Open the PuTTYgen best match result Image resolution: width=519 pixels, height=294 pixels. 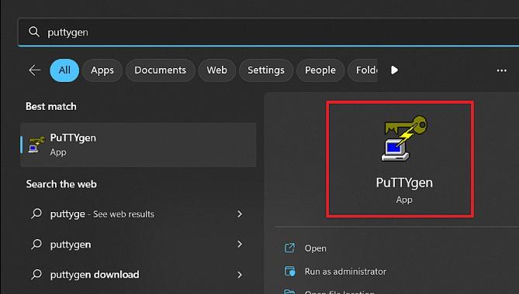click(138, 145)
